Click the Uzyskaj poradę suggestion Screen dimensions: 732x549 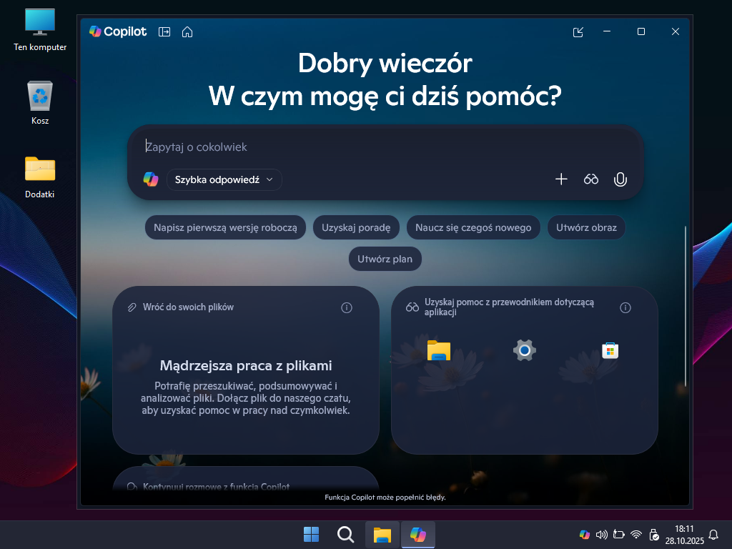click(x=356, y=228)
